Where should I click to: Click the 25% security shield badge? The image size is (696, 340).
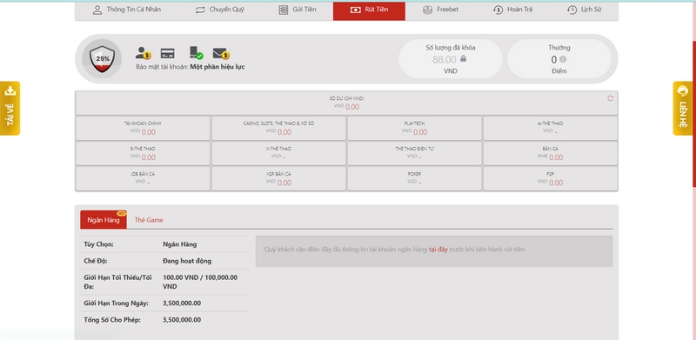click(x=102, y=58)
